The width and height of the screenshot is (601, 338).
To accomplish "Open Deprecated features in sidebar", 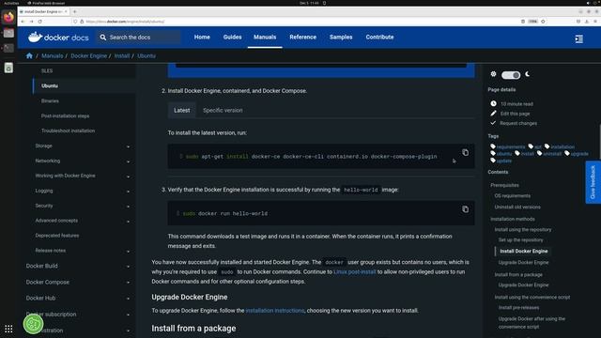I will click(x=57, y=236).
